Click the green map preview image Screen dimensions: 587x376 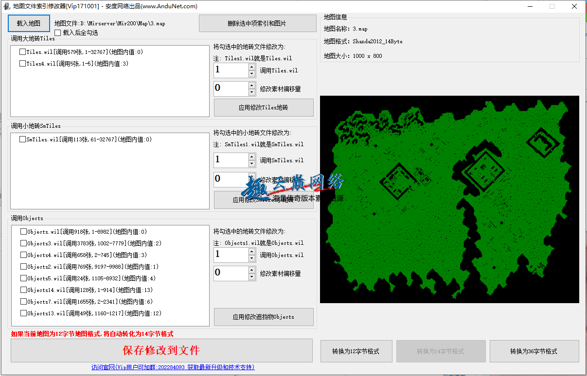449,199
